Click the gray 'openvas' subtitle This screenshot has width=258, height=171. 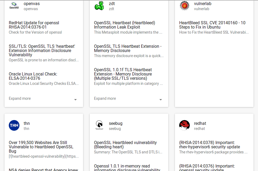coord(31,9)
